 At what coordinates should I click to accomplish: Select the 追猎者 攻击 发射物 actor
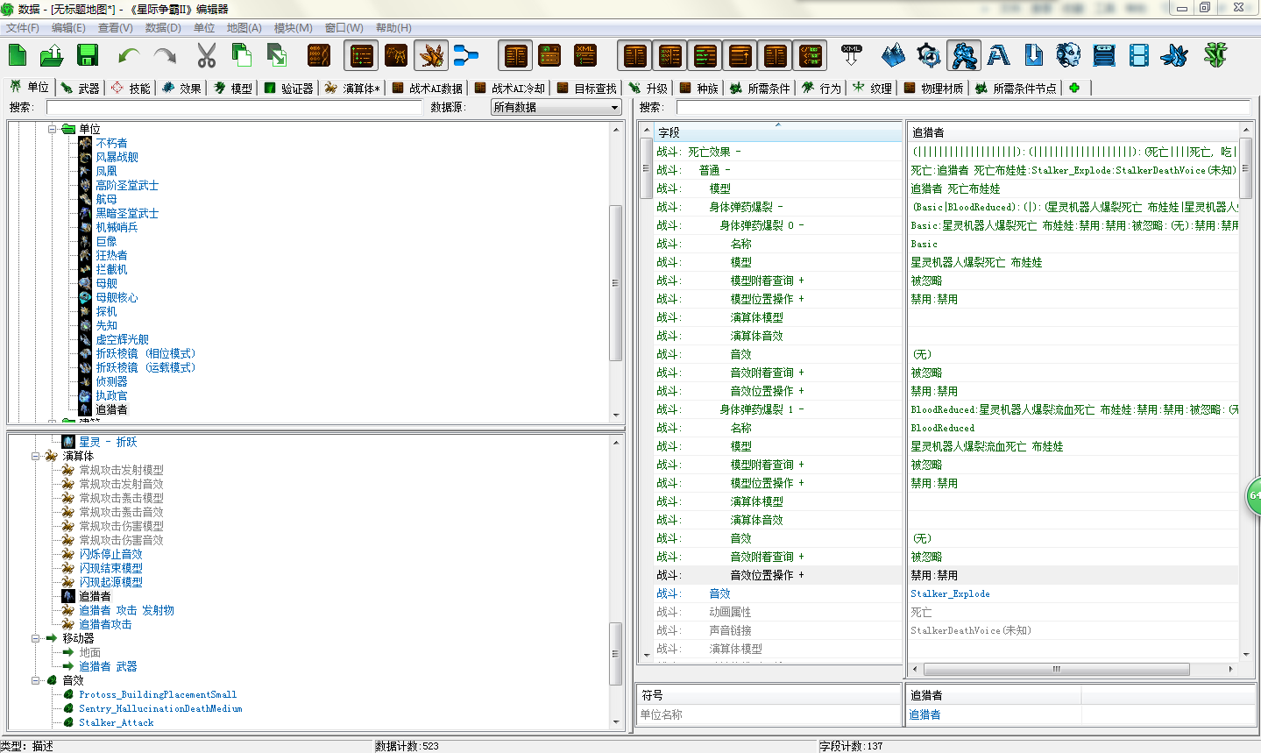(126, 610)
